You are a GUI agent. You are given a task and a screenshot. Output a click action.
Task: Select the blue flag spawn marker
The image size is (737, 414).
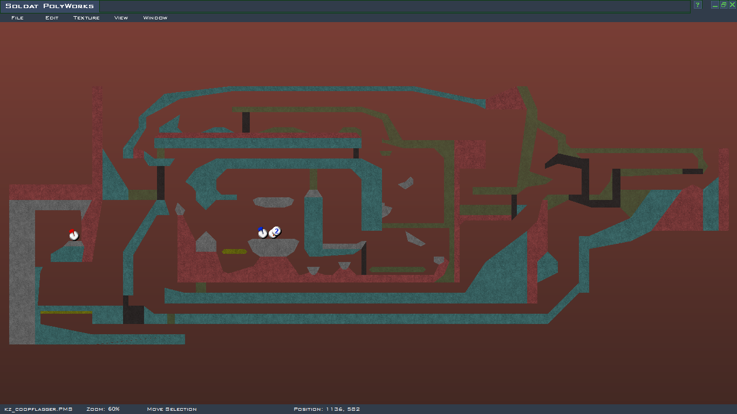(x=262, y=233)
